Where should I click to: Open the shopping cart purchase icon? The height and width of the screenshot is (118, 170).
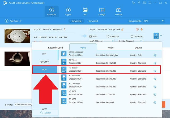click(x=133, y=3)
